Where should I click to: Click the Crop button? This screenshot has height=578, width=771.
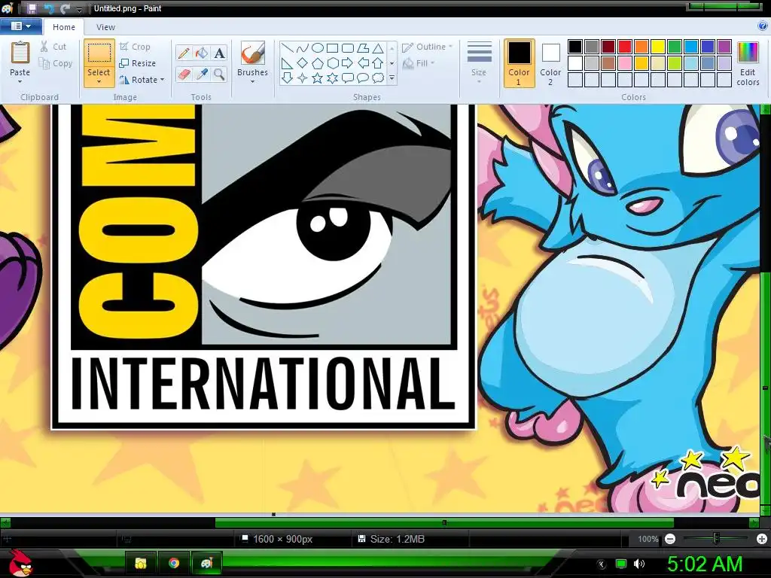point(135,47)
